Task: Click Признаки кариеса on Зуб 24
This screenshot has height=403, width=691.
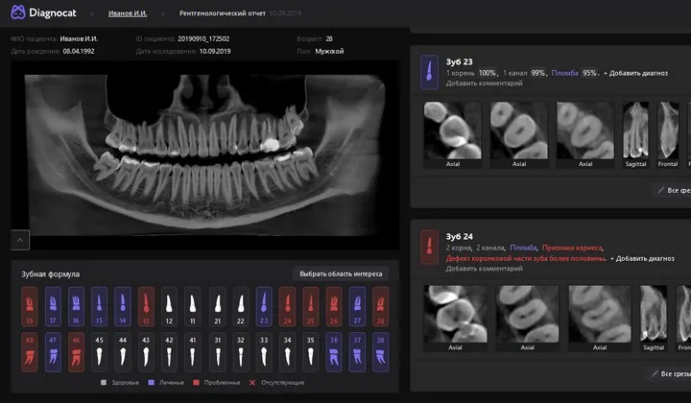Action: click(x=572, y=248)
